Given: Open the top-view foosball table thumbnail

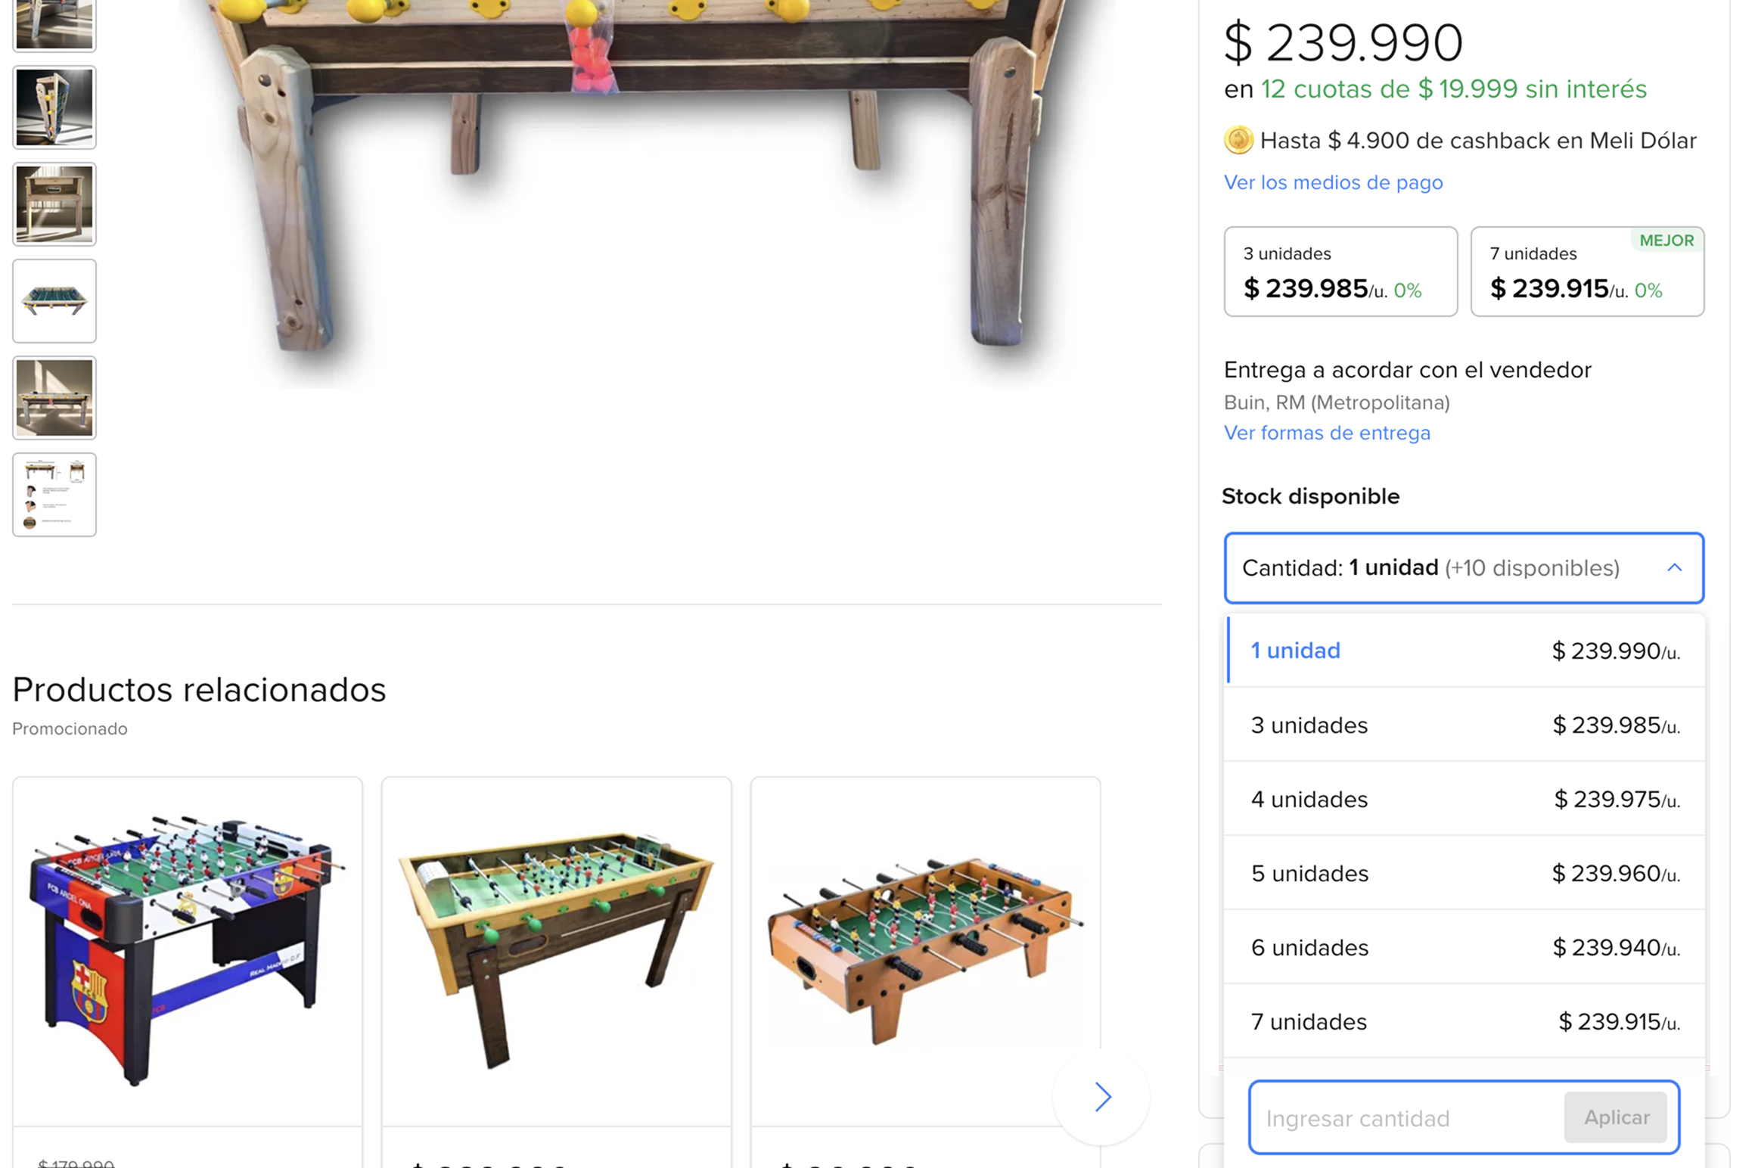Looking at the screenshot, I should [54, 300].
